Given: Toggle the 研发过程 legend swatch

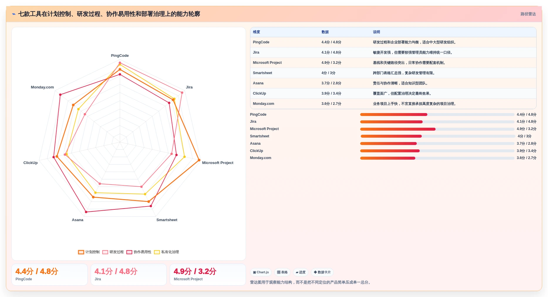Looking at the screenshot, I should [105, 252].
